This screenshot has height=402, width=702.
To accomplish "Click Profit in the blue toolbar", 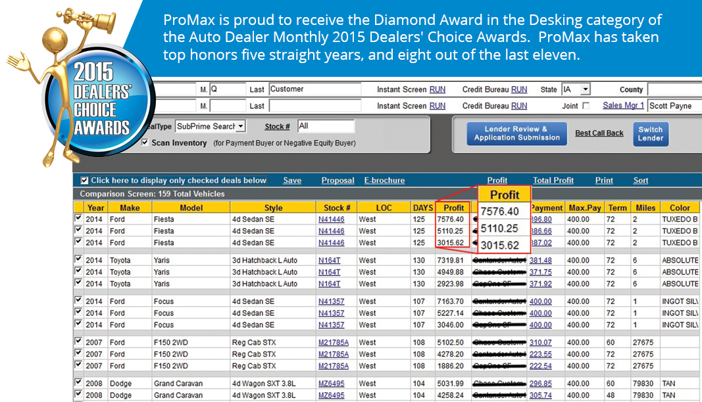I will [x=497, y=180].
